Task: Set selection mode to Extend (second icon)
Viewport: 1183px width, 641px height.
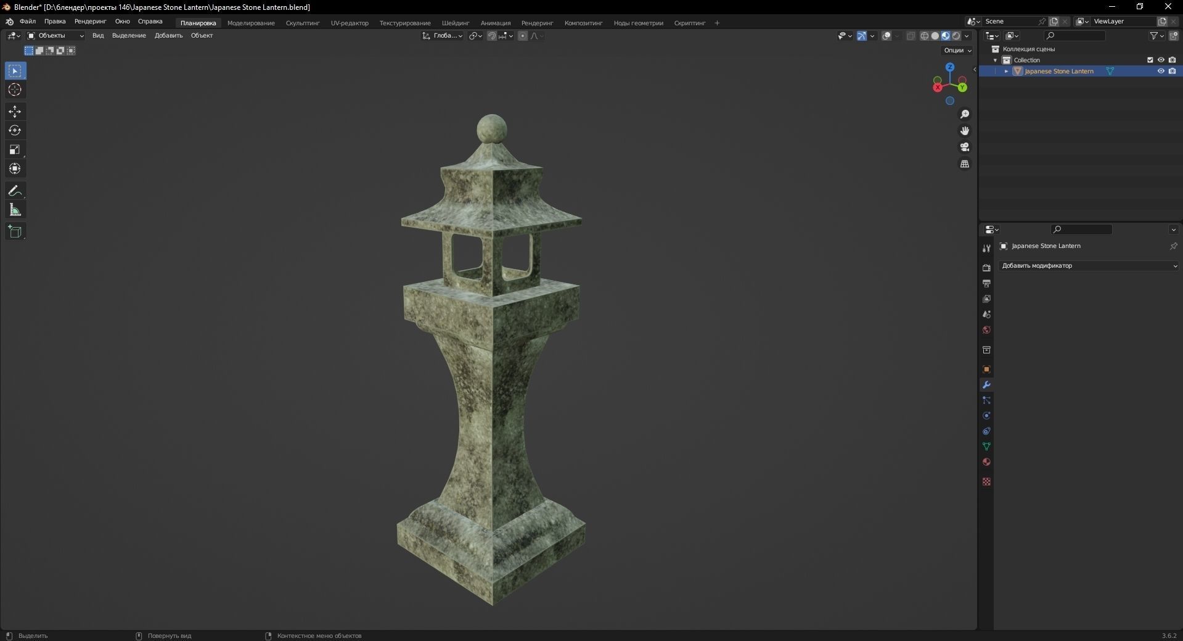Action: [x=39, y=51]
